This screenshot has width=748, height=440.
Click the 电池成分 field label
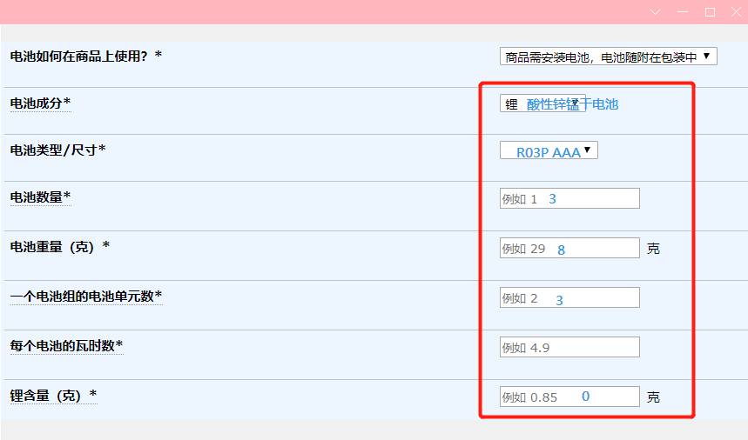[x=40, y=103]
